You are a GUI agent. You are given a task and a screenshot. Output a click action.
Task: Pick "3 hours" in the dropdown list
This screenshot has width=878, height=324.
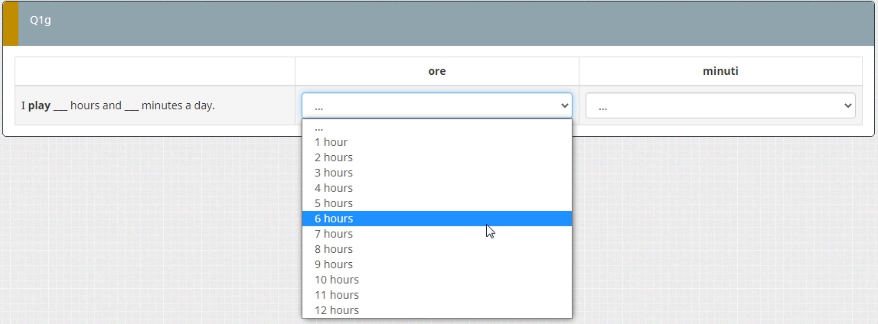(x=334, y=173)
